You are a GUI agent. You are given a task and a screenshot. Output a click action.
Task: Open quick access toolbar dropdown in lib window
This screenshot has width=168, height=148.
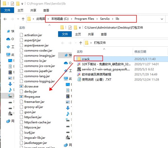pyautogui.click(x=22, y=4)
